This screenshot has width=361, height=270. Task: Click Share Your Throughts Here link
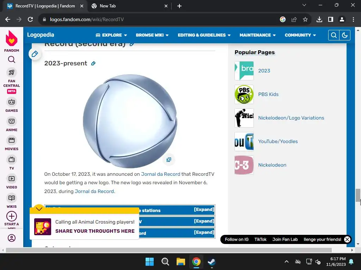95,231
